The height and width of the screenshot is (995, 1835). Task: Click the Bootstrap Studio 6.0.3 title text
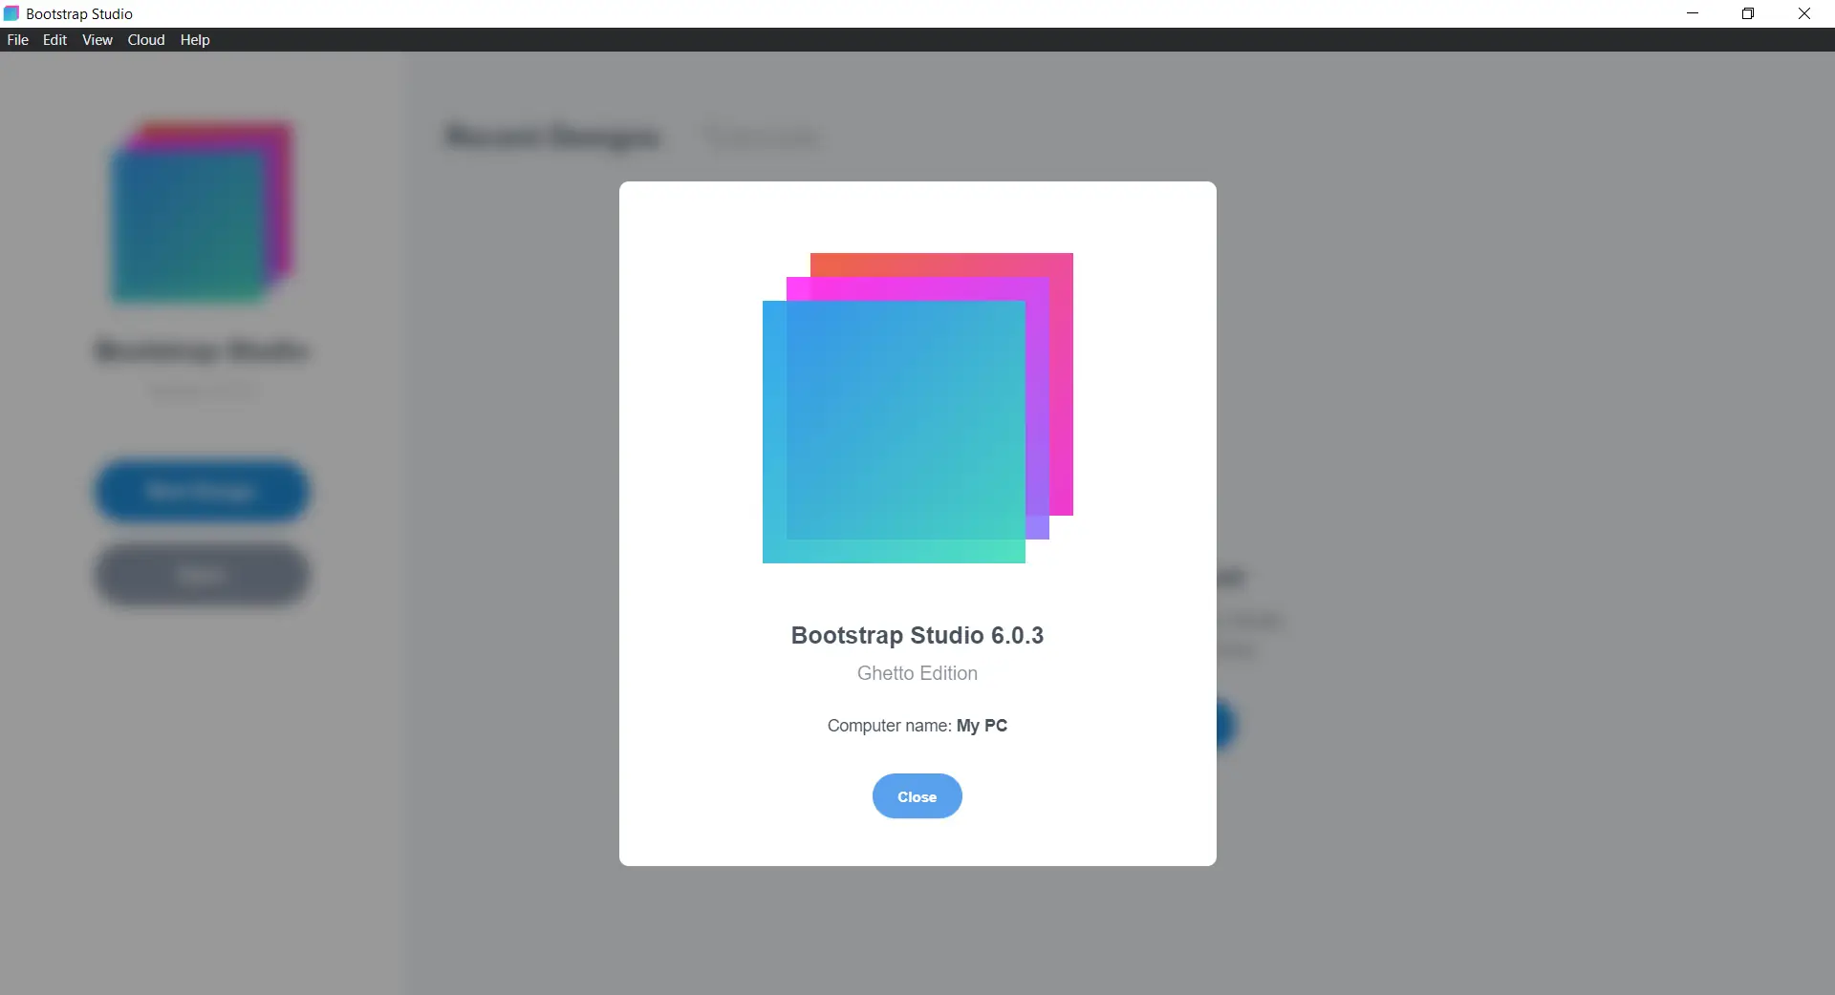(x=916, y=635)
